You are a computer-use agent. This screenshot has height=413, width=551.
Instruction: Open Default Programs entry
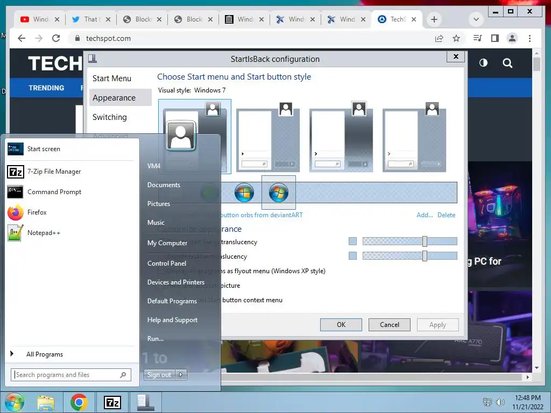pyautogui.click(x=172, y=301)
